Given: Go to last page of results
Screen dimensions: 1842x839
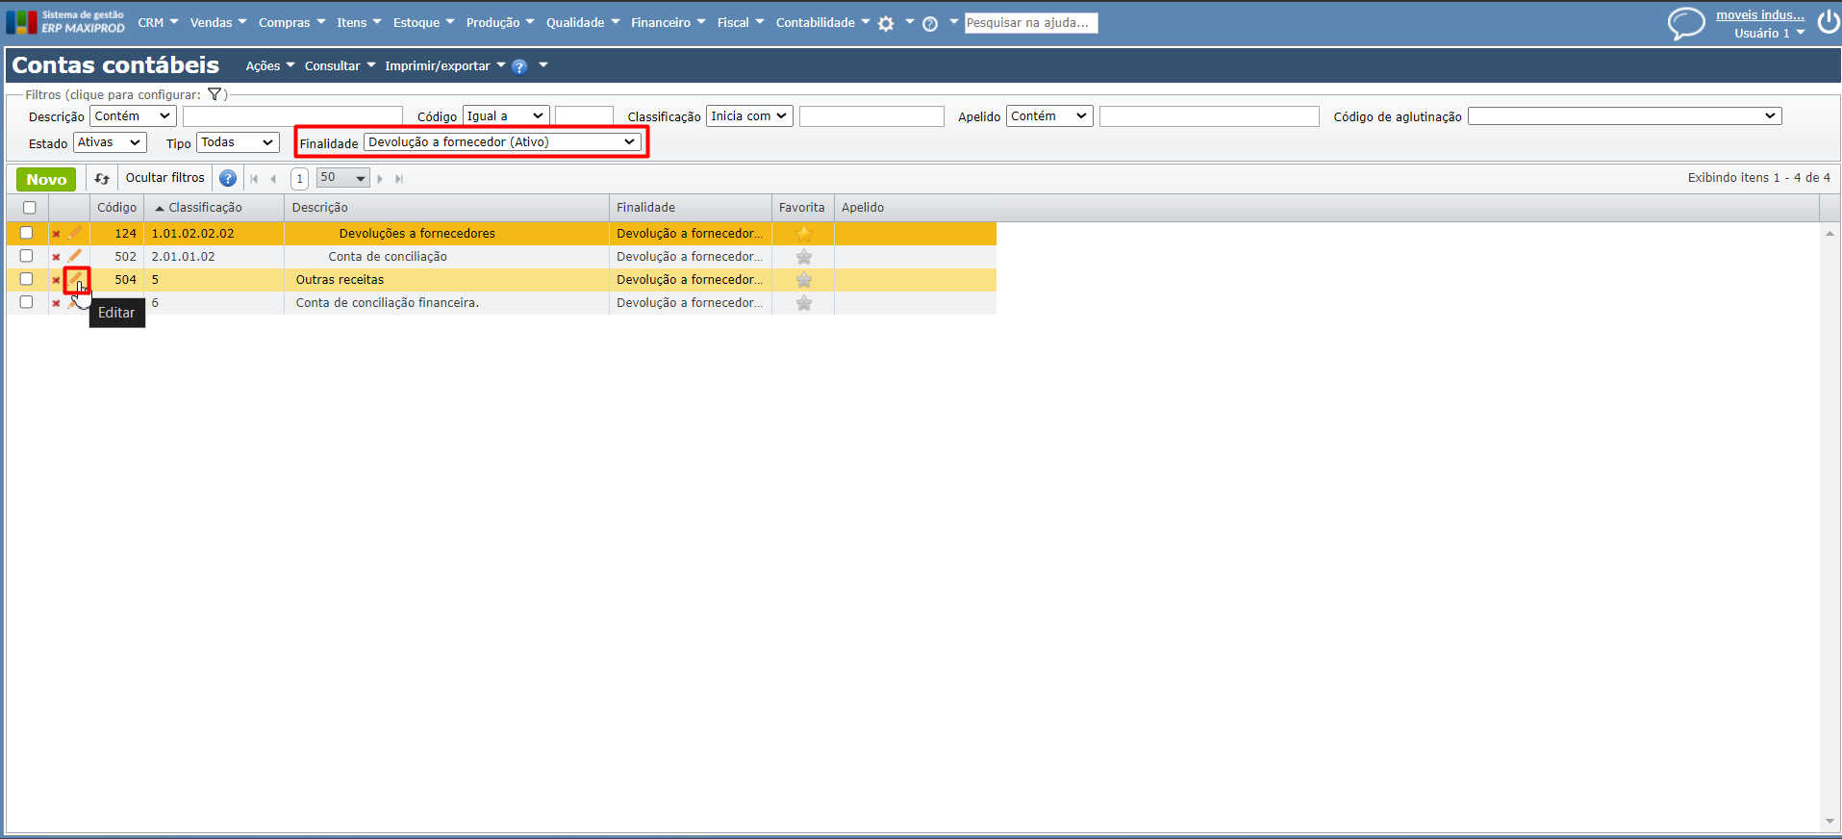Looking at the screenshot, I should (399, 179).
